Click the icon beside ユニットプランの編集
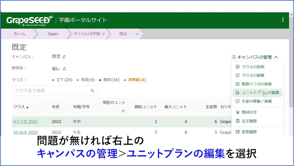 237,92
